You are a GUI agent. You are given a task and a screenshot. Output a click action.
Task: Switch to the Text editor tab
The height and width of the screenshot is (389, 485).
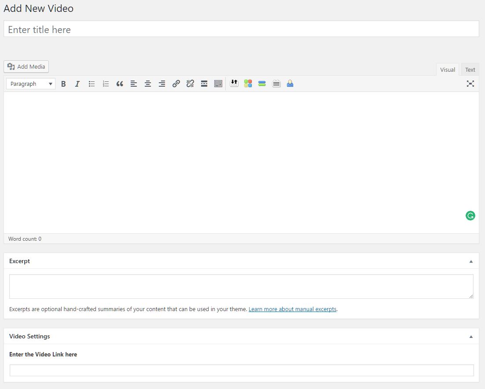point(470,70)
